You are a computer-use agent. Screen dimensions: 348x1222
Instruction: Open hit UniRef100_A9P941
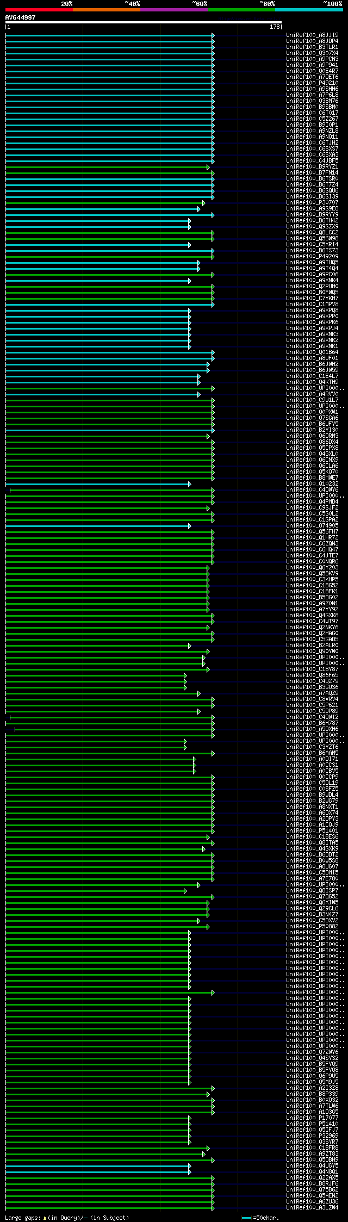click(312, 65)
